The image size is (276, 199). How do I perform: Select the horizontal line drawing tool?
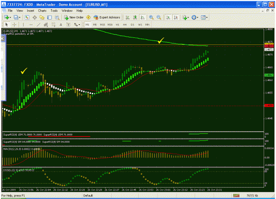pyautogui.click(x=31, y=25)
